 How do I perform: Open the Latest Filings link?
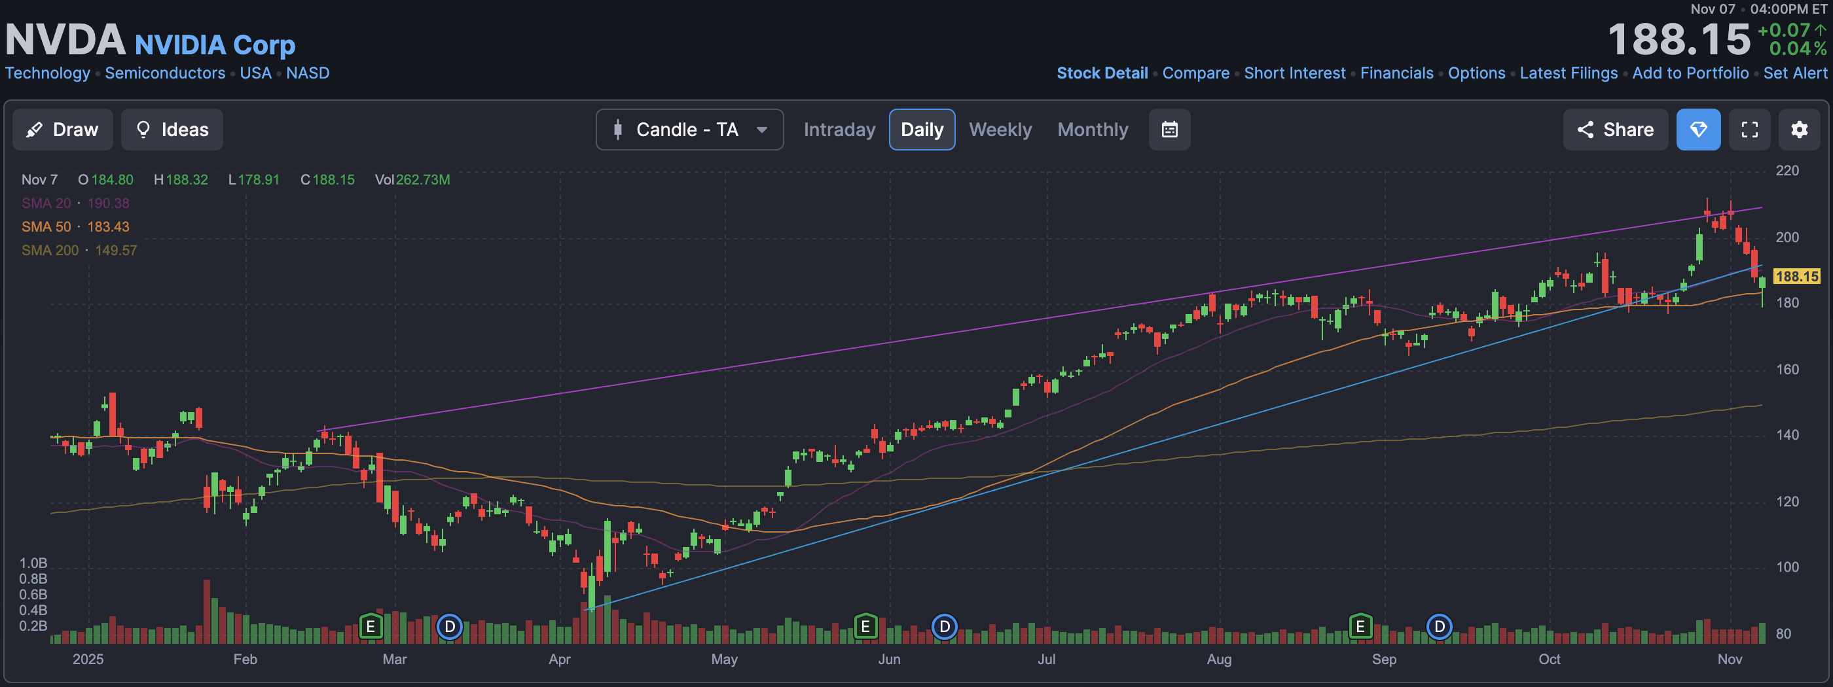click(x=1569, y=73)
